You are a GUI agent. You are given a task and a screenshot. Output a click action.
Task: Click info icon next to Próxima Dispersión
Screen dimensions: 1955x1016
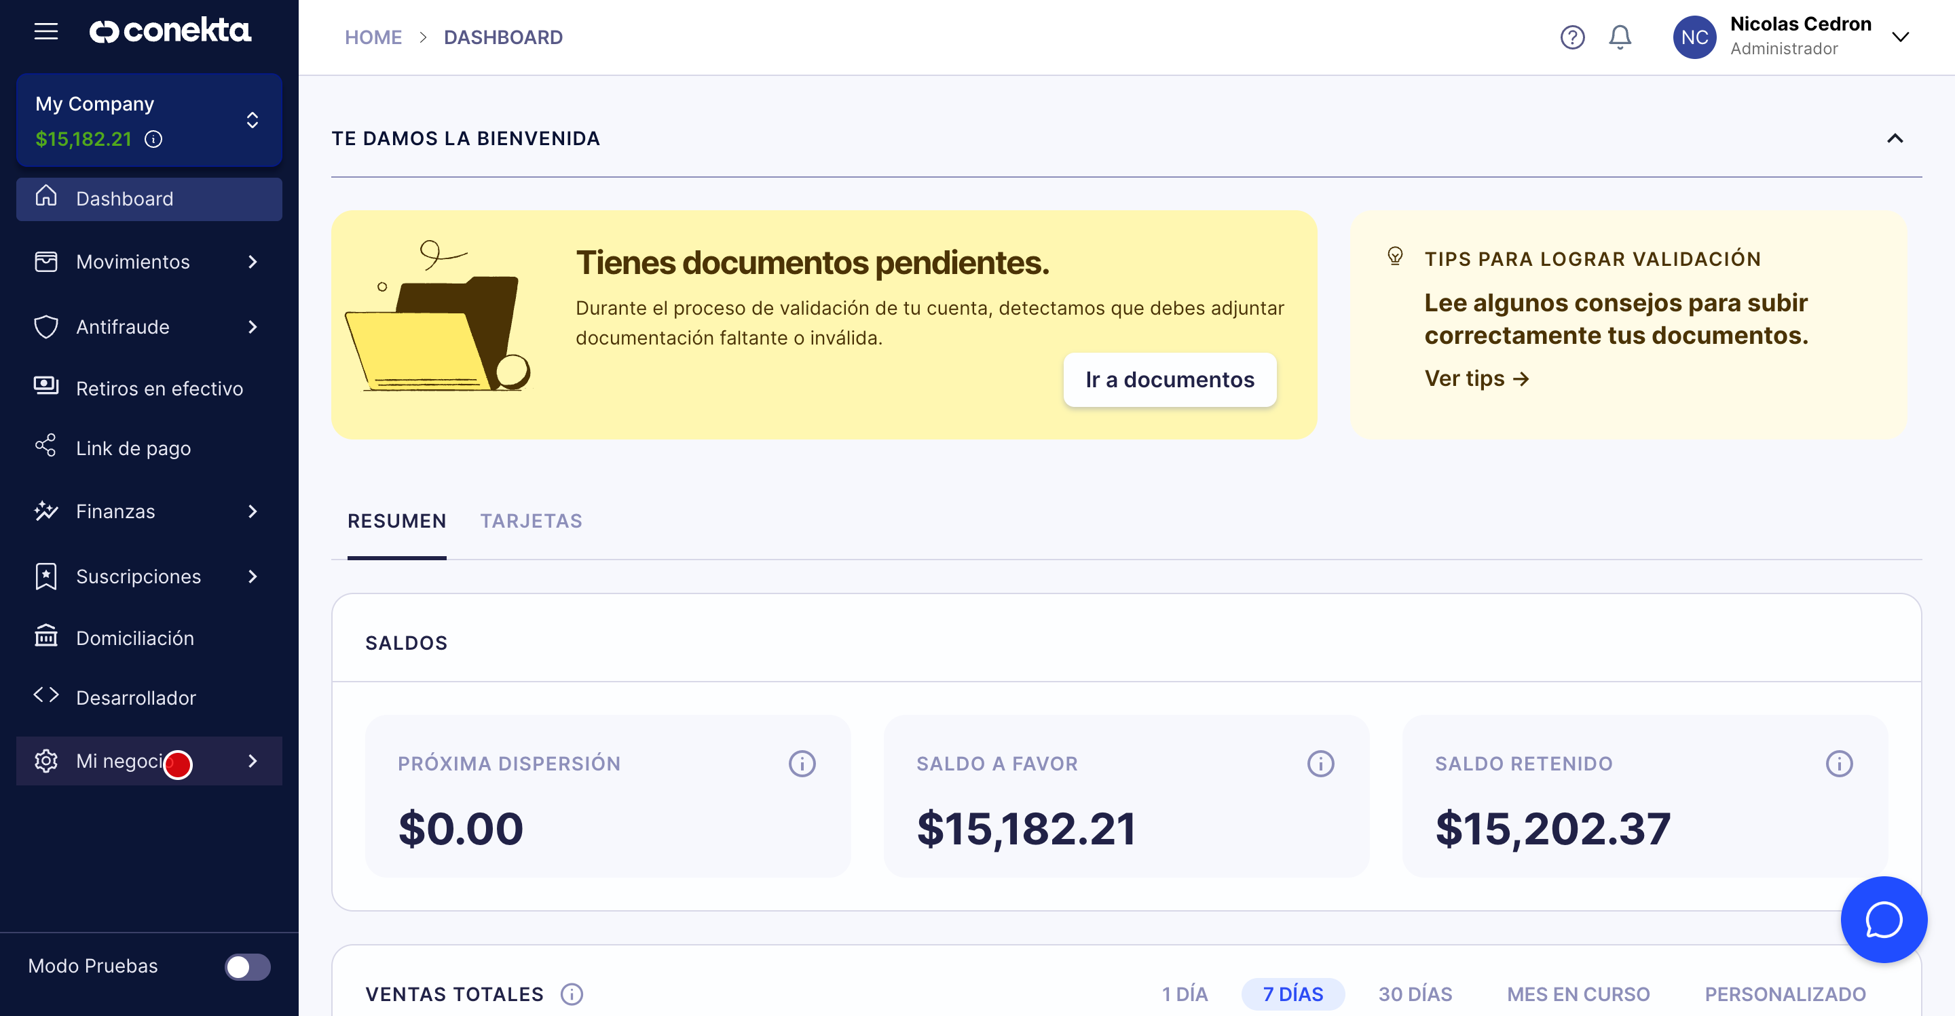pos(802,764)
